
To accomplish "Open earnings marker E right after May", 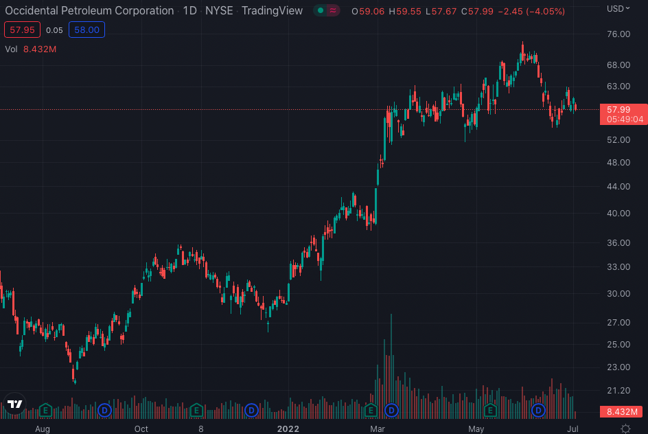I will pos(490,411).
